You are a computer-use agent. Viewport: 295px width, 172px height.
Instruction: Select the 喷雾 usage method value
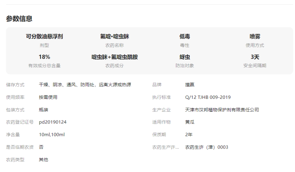tap(255, 36)
